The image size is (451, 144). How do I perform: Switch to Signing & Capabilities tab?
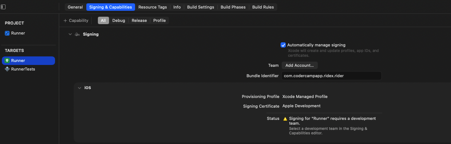click(111, 7)
